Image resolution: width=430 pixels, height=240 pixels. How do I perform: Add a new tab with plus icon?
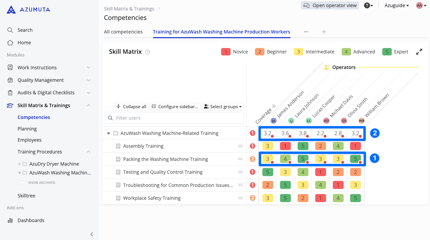coord(324,32)
